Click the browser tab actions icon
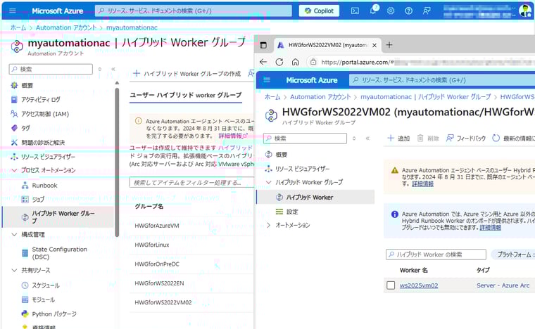The height and width of the screenshot is (329, 535). (263, 45)
